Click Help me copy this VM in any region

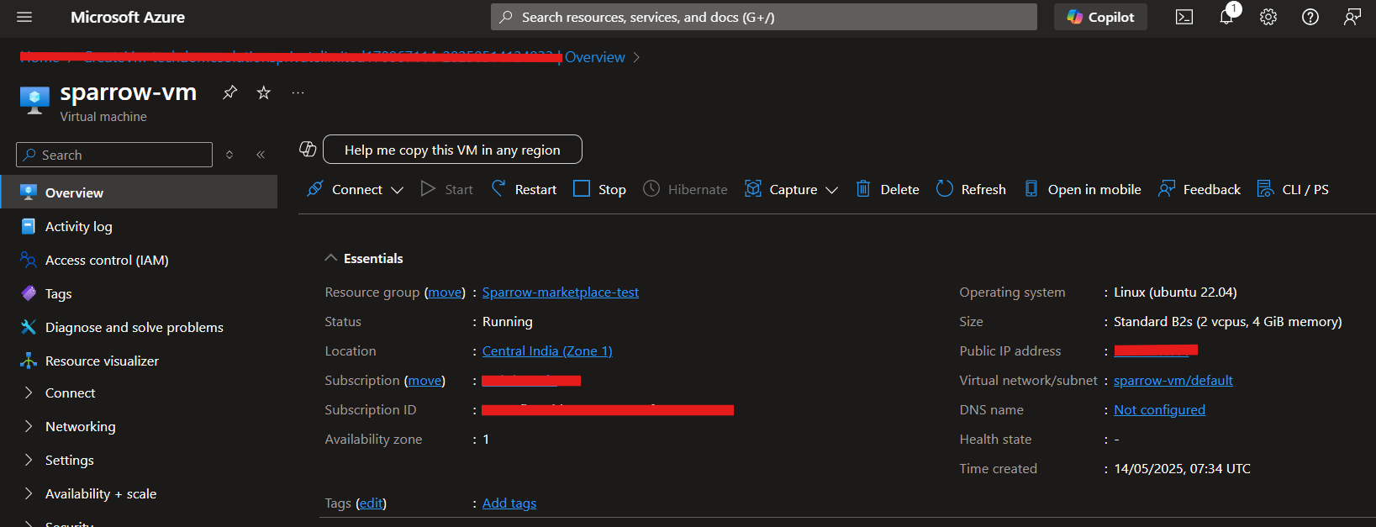tap(452, 150)
